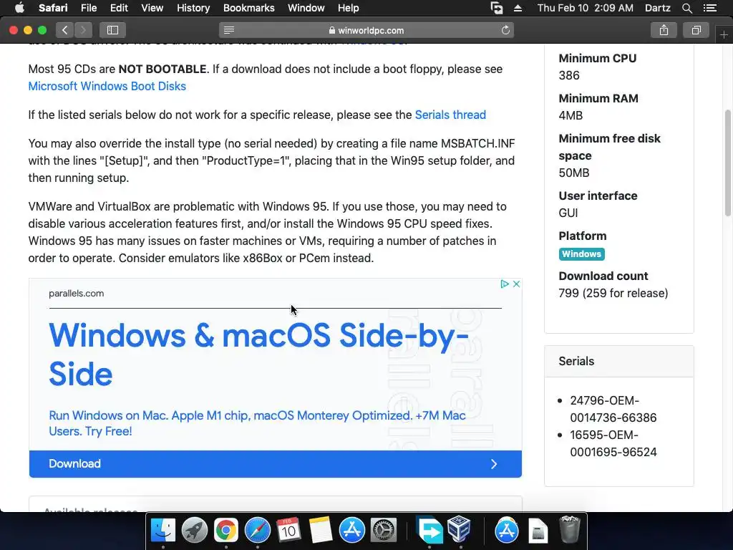Click the screen sharing menu bar icon

coord(497,8)
